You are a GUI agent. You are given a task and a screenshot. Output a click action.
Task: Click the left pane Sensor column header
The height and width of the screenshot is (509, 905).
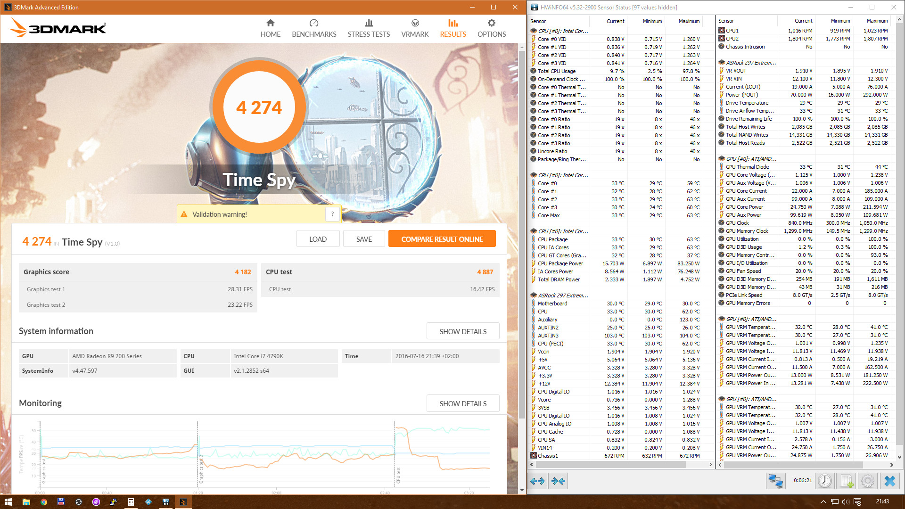pos(559,21)
